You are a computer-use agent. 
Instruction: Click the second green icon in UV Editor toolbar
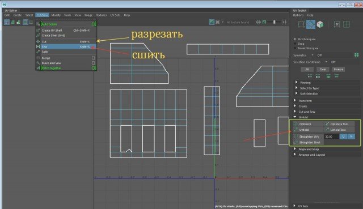pyautogui.click(x=12, y=22)
